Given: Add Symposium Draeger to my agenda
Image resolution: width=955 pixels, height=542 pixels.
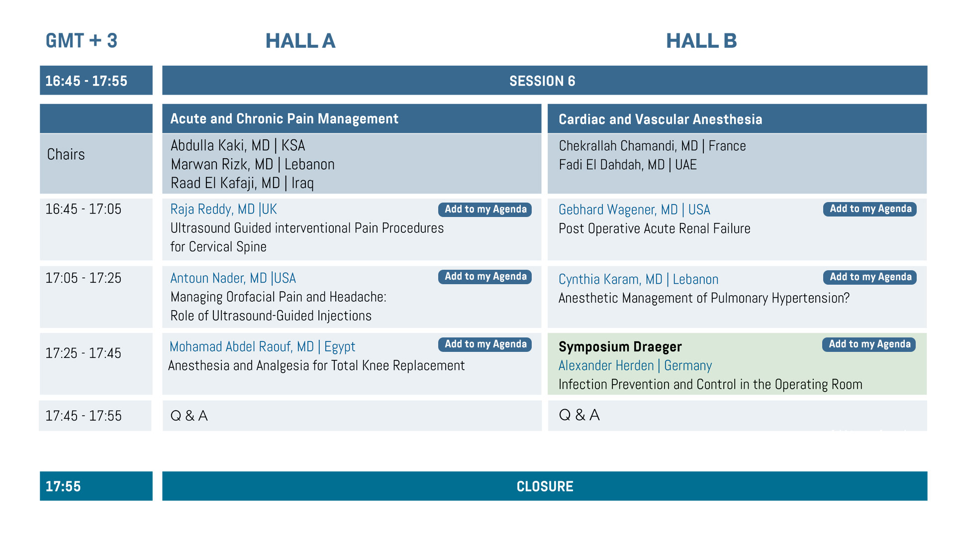Looking at the screenshot, I should 869,344.
